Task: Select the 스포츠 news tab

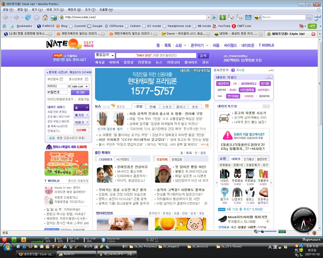Action: pos(167,107)
